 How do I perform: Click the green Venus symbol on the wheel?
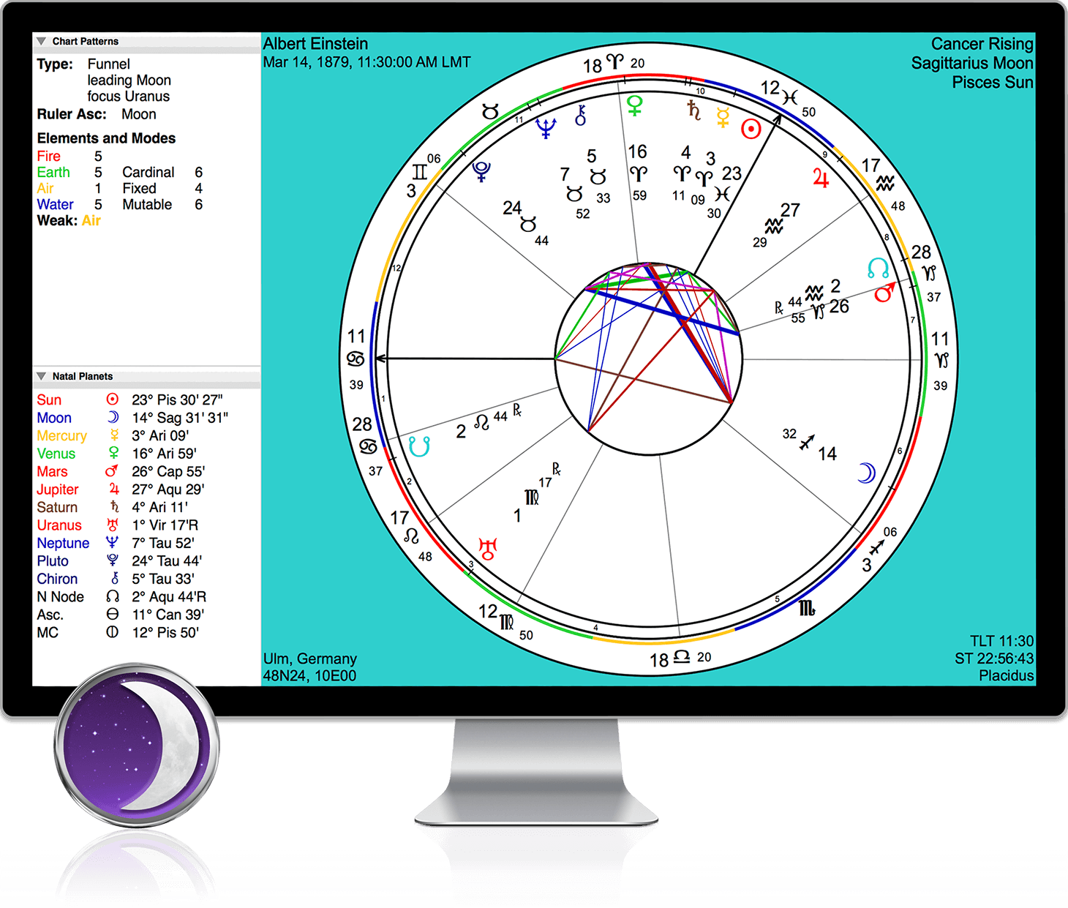tap(635, 105)
